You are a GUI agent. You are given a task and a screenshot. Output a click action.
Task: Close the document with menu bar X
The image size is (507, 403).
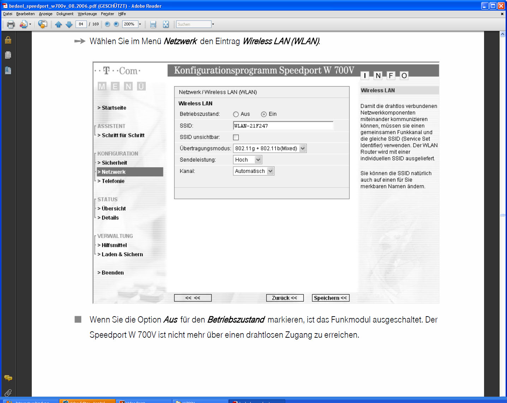pyautogui.click(x=502, y=14)
